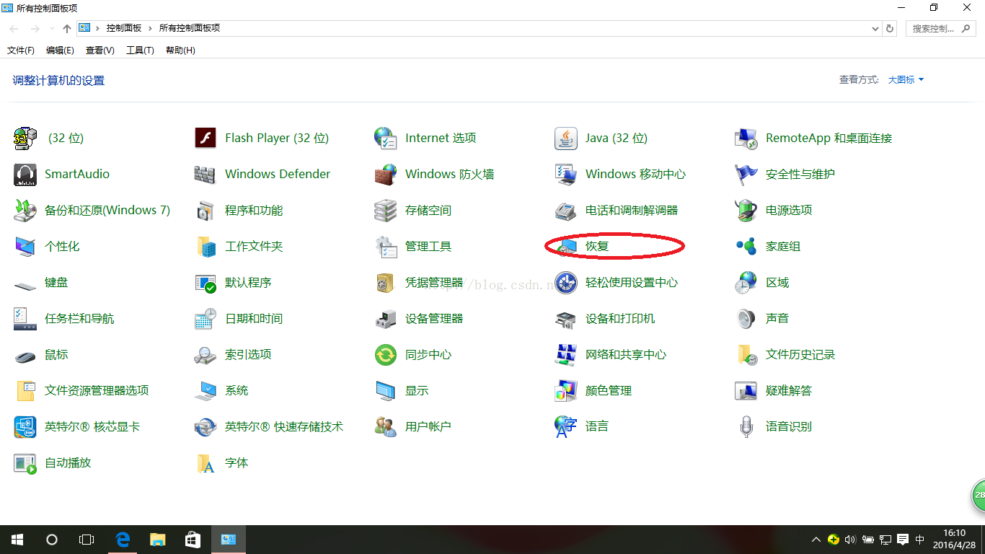Image resolution: width=985 pixels, height=554 pixels.
Task: Open the Java (32 位) icon
Action: click(566, 138)
